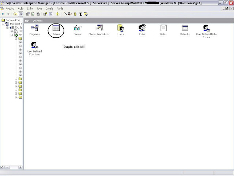Click the folder with clock toolbar icon
The height and width of the screenshot is (176, 234).
click(86, 14)
